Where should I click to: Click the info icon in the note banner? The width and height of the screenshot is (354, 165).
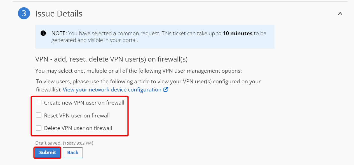(x=43, y=34)
